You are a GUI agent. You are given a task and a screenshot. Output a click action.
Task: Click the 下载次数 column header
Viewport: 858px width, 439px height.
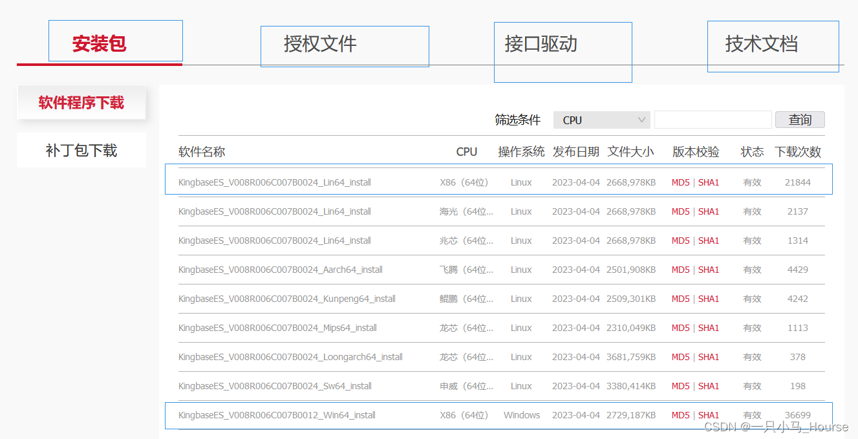tap(798, 152)
